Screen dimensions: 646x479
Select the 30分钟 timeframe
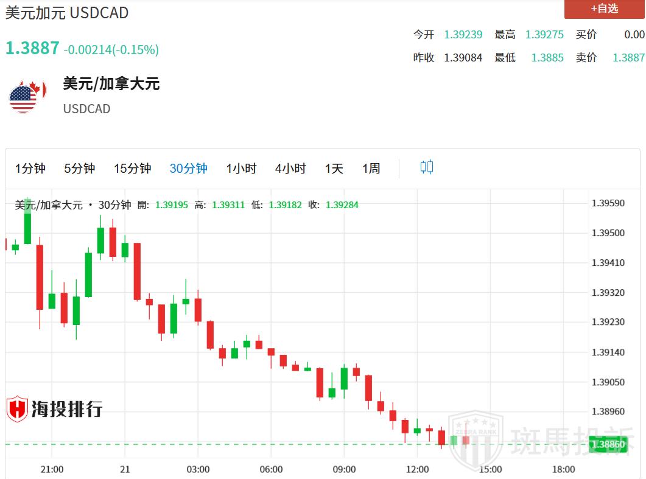pos(188,169)
